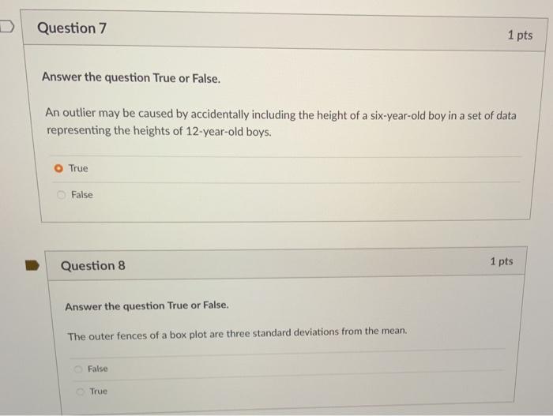Select the True radio button for Question 7
The image size is (553, 416).
pyautogui.click(x=58, y=168)
